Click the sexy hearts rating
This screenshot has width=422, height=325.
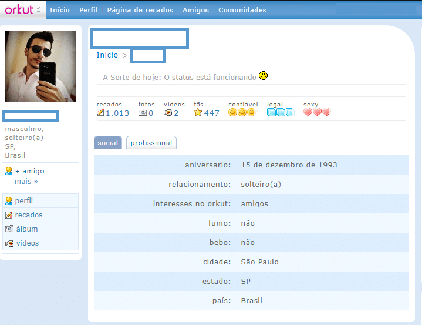pyautogui.click(x=316, y=113)
